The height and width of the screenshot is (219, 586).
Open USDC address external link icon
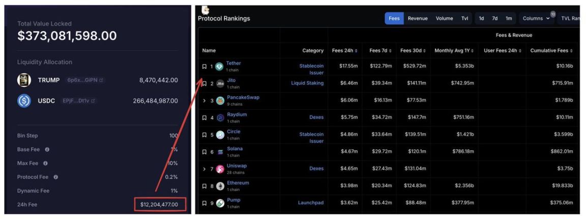(93, 101)
